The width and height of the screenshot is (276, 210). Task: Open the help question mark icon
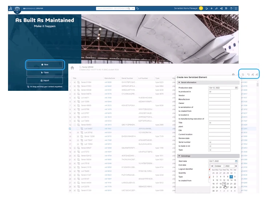pyautogui.click(x=231, y=8)
